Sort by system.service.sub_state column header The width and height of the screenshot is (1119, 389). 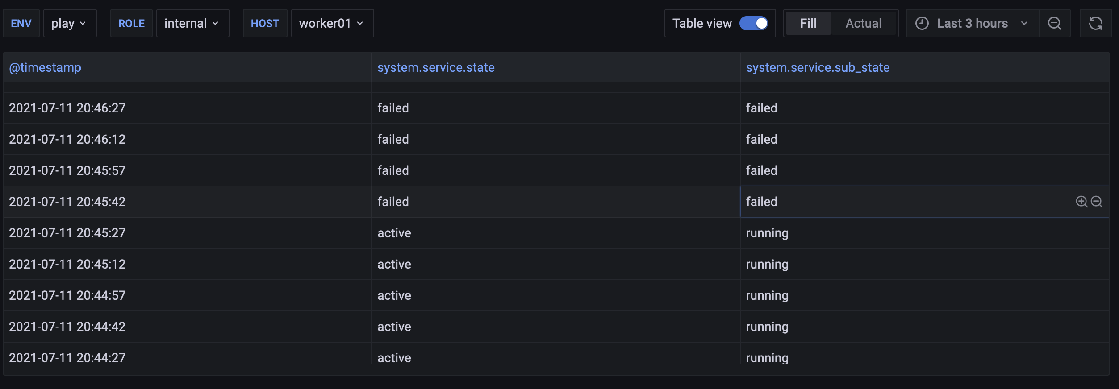tap(818, 67)
